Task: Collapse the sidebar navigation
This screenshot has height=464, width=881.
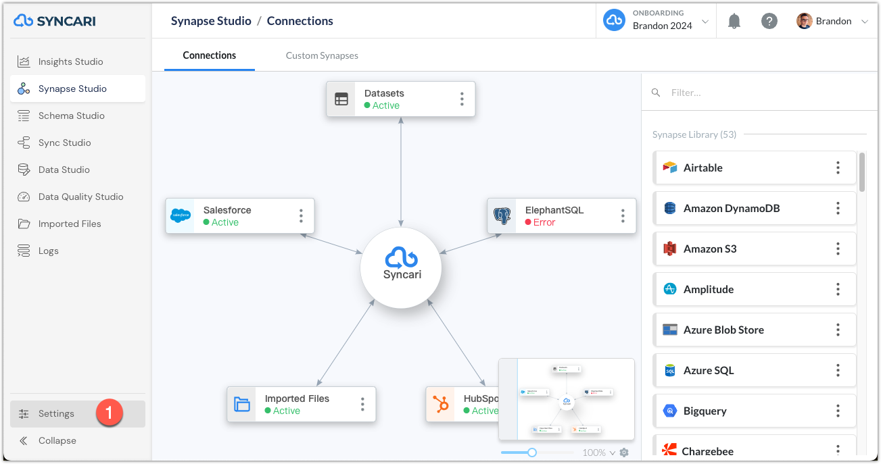Action: pyautogui.click(x=78, y=440)
